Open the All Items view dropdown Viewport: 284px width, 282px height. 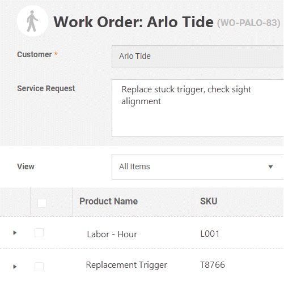(198, 167)
